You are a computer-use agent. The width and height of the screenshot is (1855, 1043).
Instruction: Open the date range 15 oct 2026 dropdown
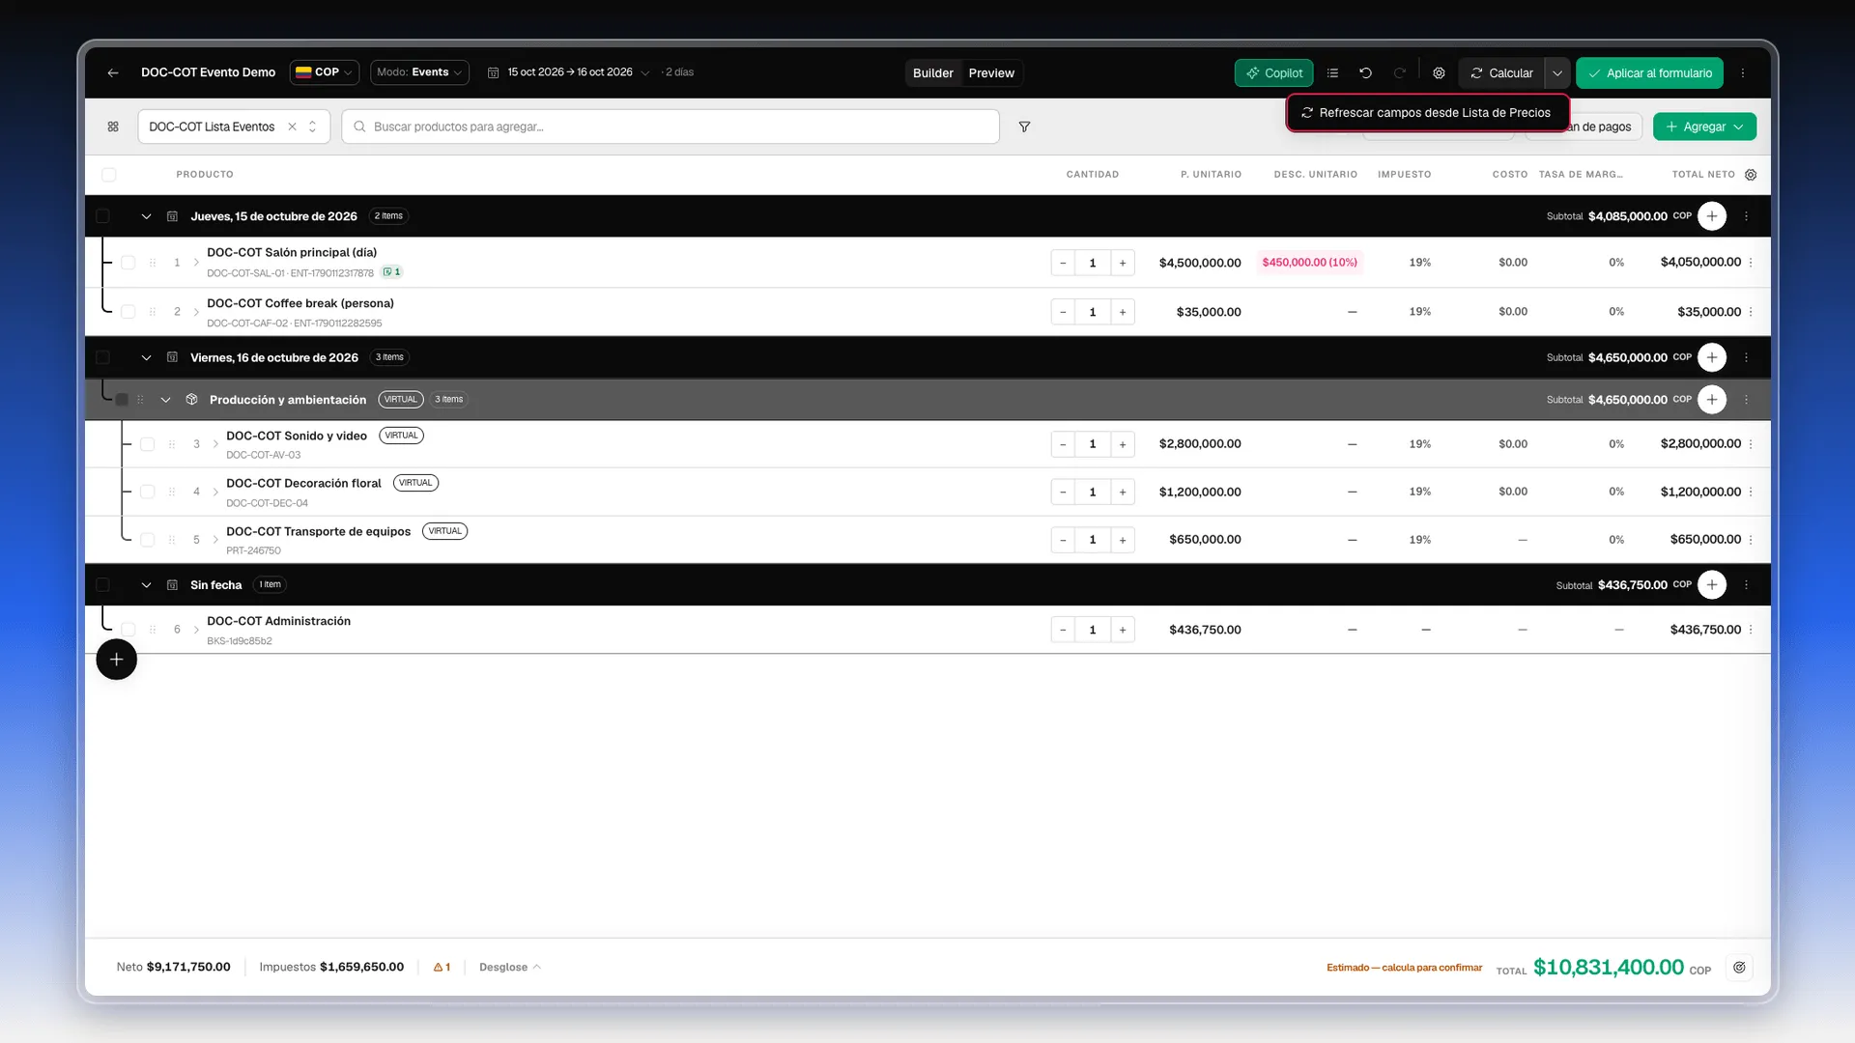pos(569,72)
